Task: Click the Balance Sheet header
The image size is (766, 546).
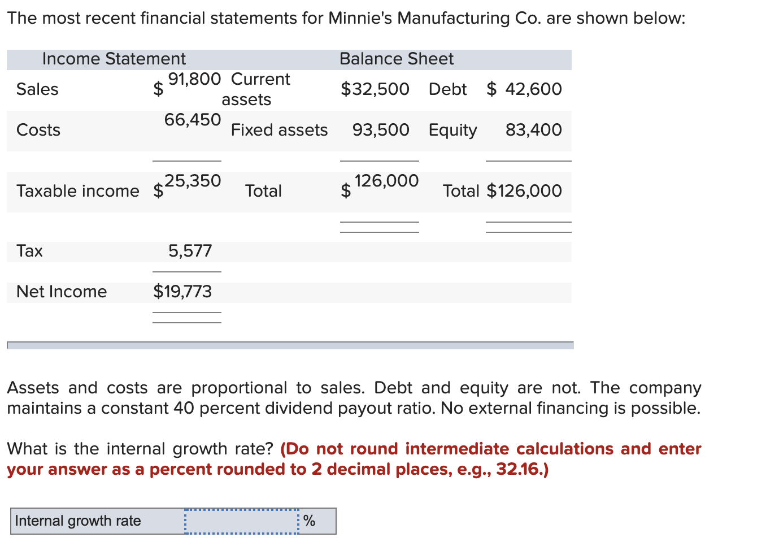Action: [397, 59]
